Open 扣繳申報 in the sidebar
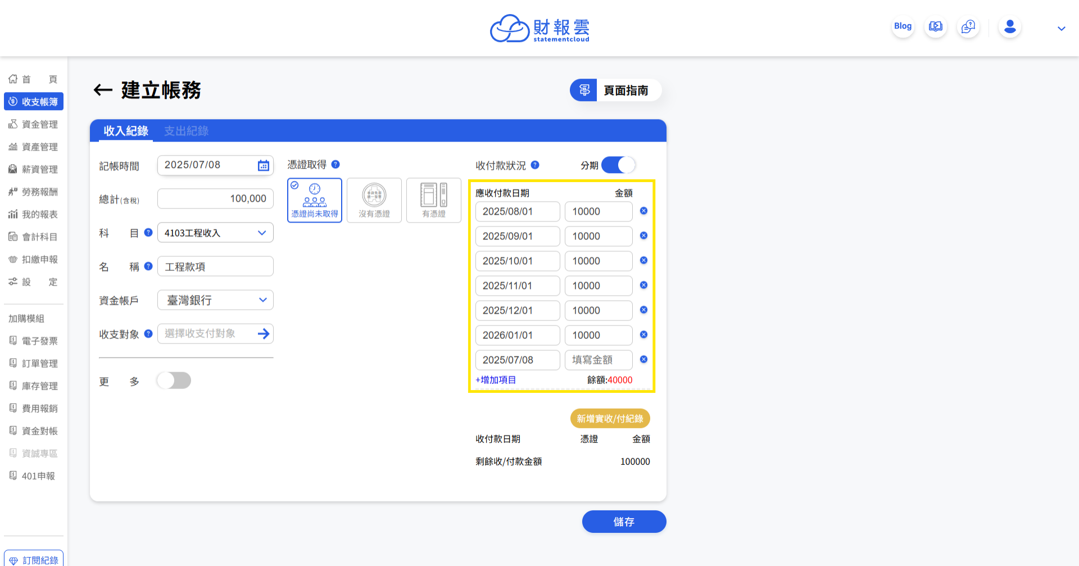Viewport: 1079px width, 566px height. [33, 259]
